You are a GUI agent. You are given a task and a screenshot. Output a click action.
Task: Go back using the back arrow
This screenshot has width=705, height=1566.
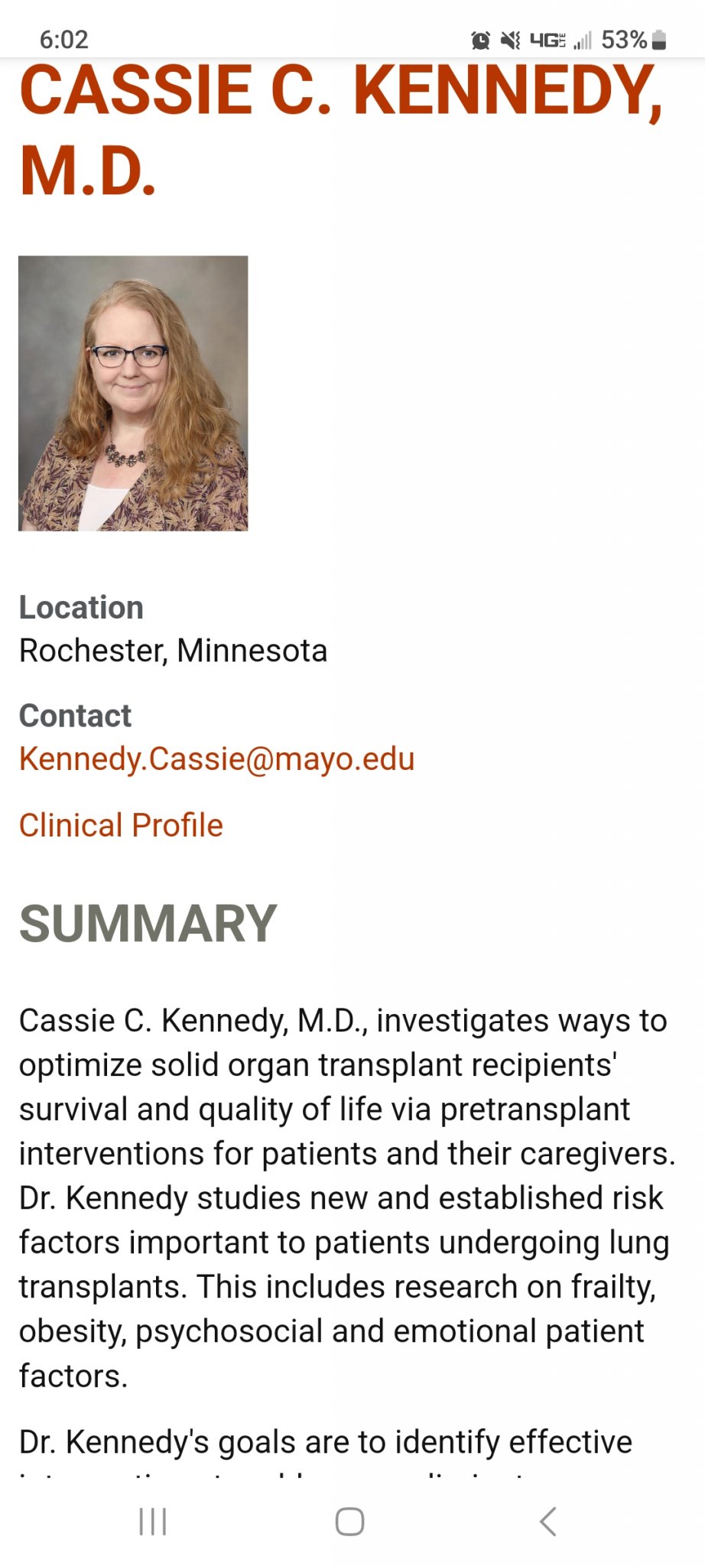[x=547, y=1521]
